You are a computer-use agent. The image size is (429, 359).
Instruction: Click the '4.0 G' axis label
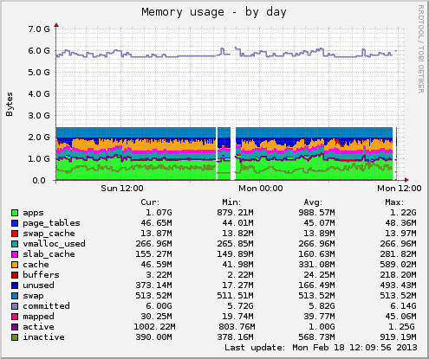coord(39,94)
